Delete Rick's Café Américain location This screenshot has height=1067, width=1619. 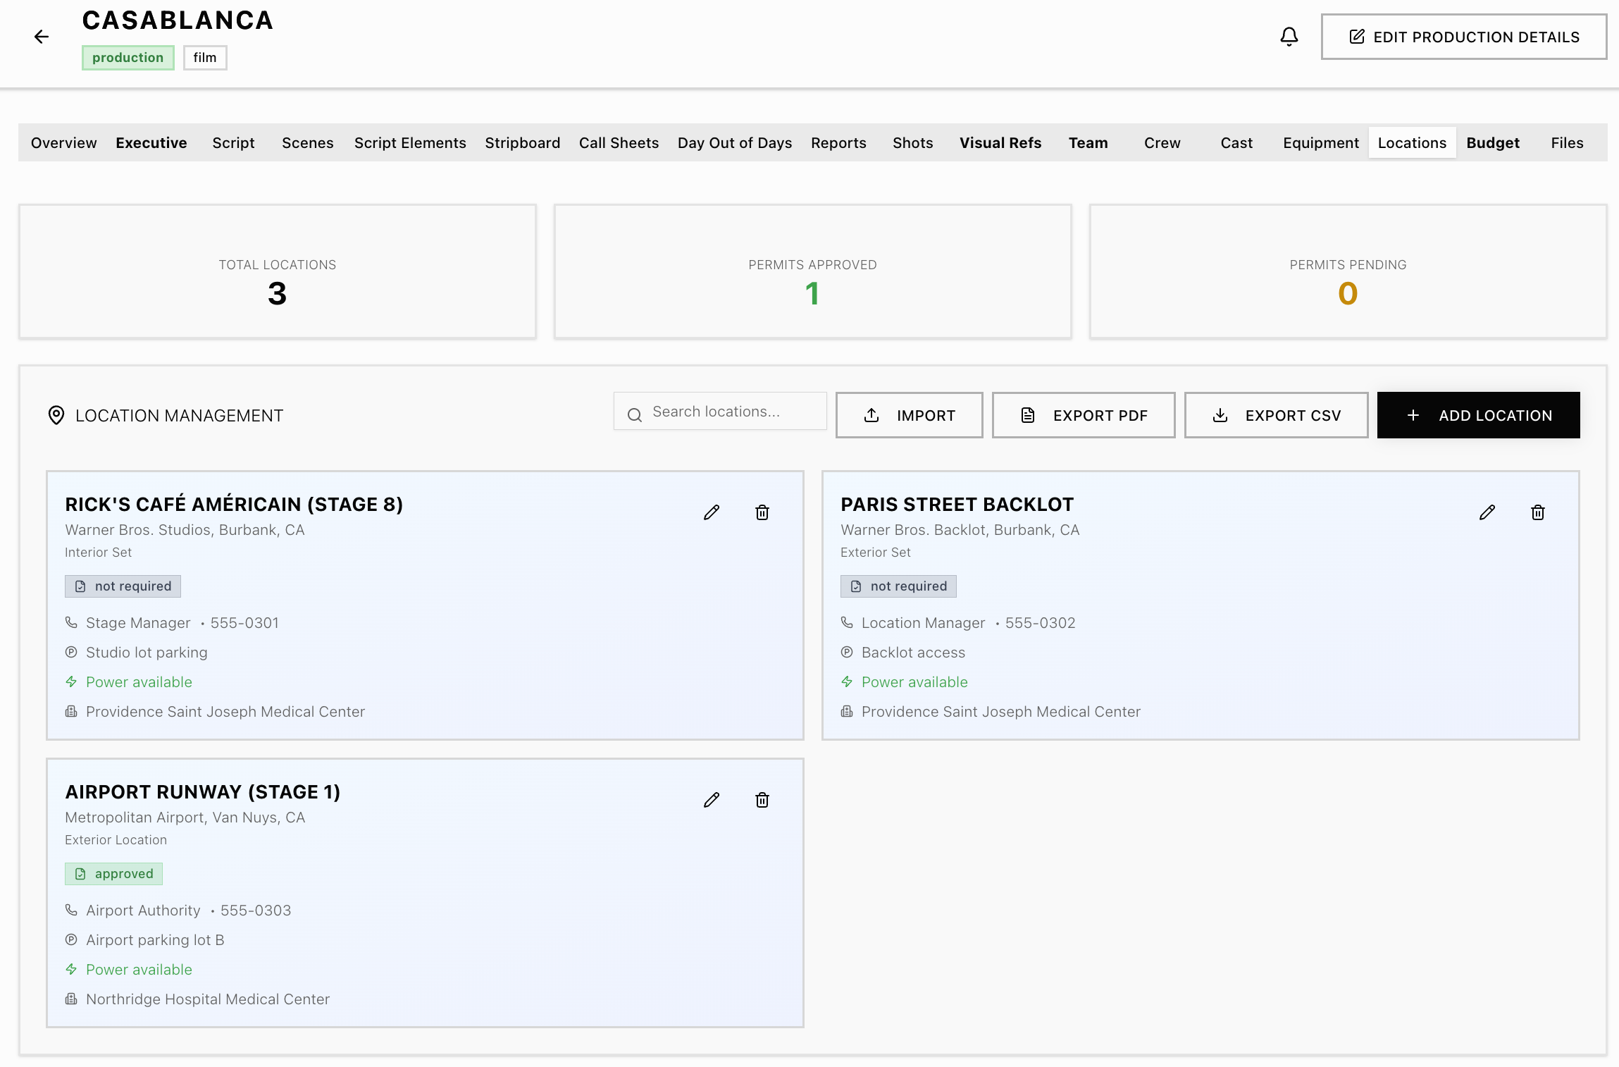coord(762,512)
